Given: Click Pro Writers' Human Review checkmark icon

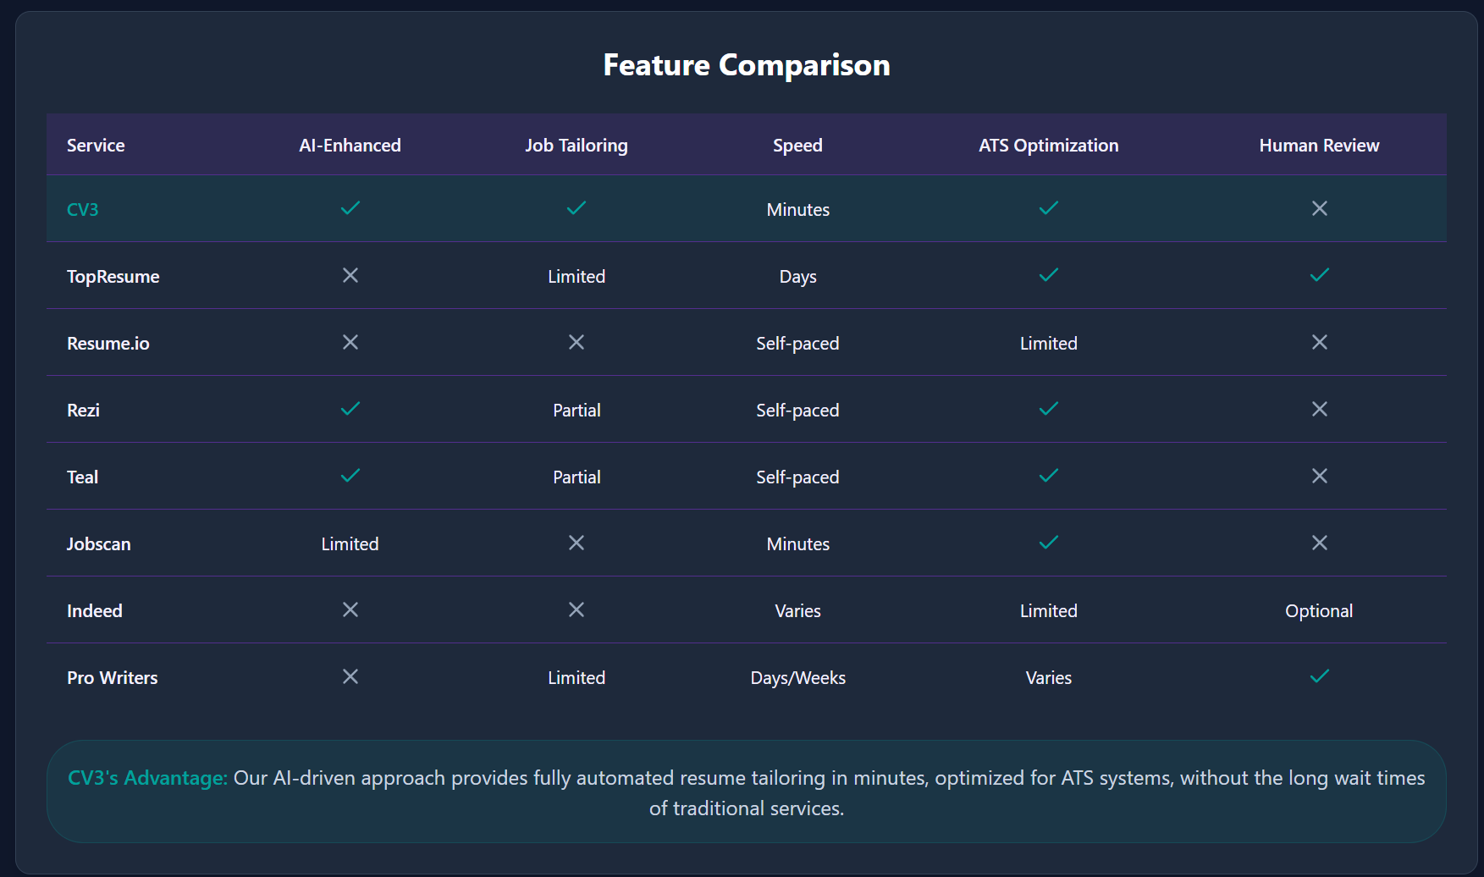Looking at the screenshot, I should click(x=1319, y=676).
